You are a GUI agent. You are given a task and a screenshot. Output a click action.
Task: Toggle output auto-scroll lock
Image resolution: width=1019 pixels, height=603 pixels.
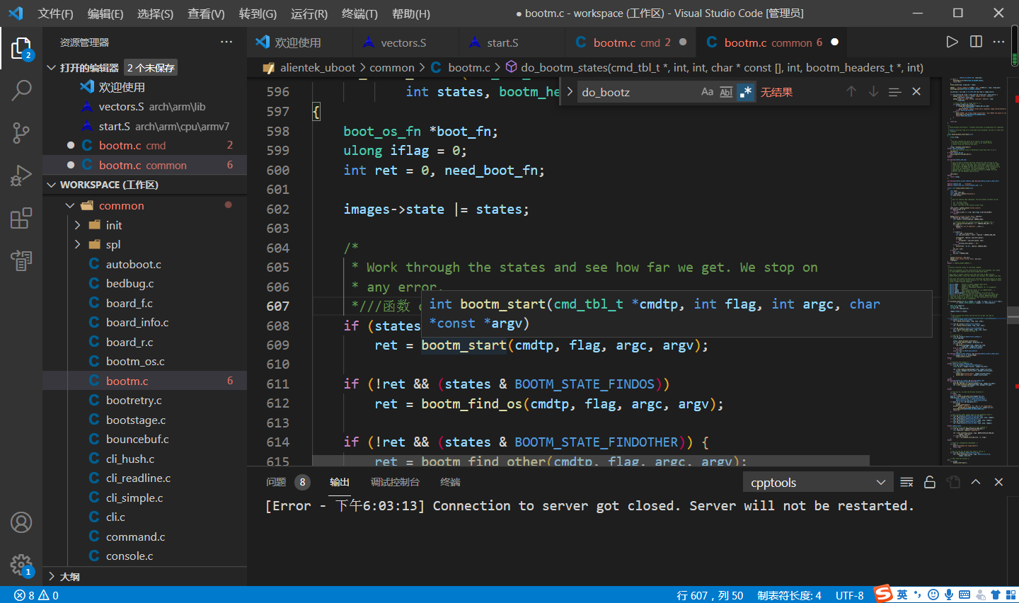930,482
